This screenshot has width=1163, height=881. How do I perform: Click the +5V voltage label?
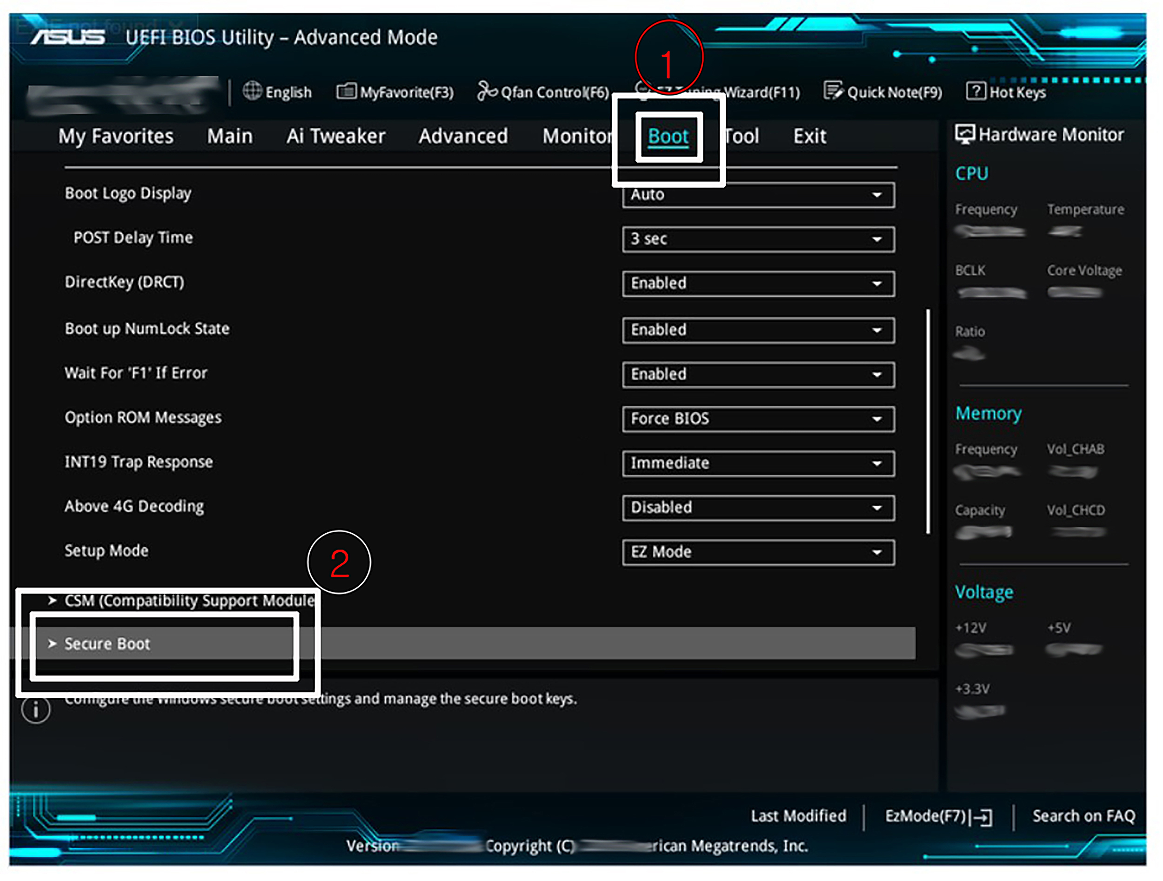[x=1059, y=628]
